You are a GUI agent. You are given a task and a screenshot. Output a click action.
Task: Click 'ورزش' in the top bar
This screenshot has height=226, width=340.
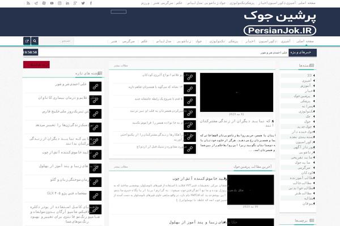pyautogui.click(x=145, y=3)
